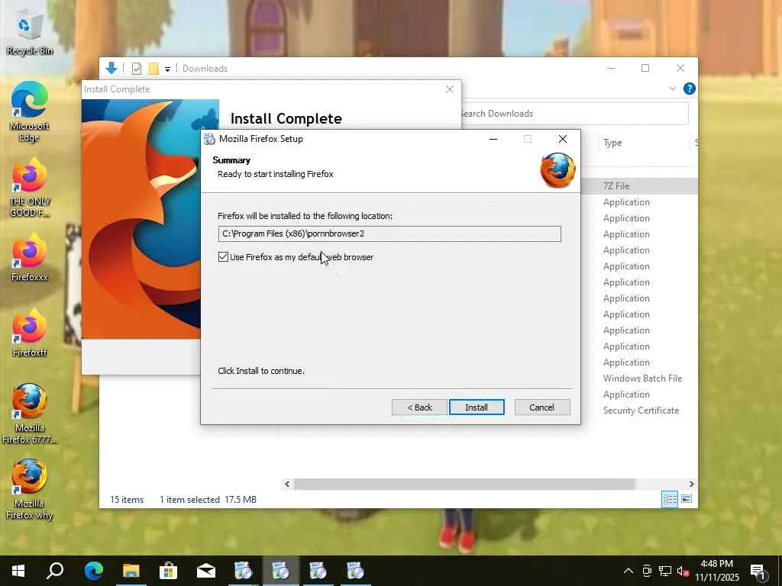The width and height of the screenshot is (782, 586).
Task: Select THE ONLY GOOD F... desktop shortcut
Action: pyautogui.click(x=30, y=188)
